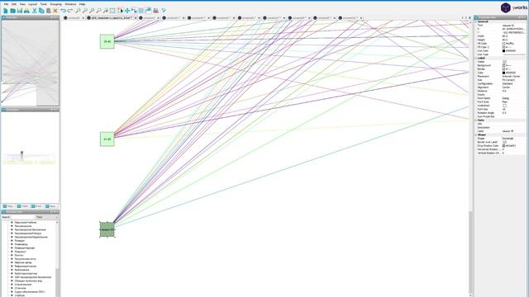Click the Fill Color 2 swatch

[x=503, y=47]
